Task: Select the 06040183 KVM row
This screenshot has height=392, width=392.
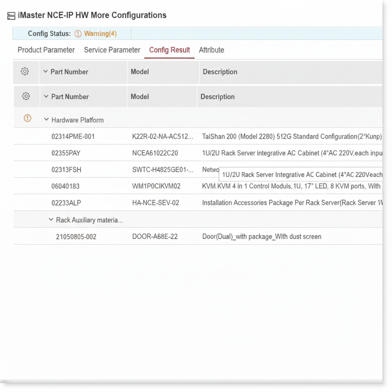Action: pyautogui.click(x=65, y=186)
